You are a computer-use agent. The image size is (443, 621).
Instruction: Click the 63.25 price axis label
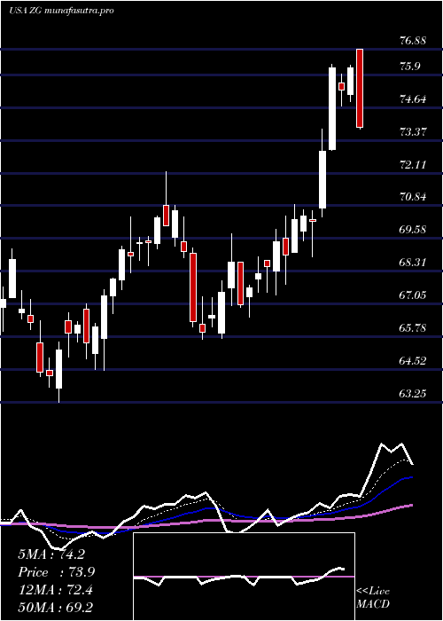pyautogui.click(x=414, y=394)
